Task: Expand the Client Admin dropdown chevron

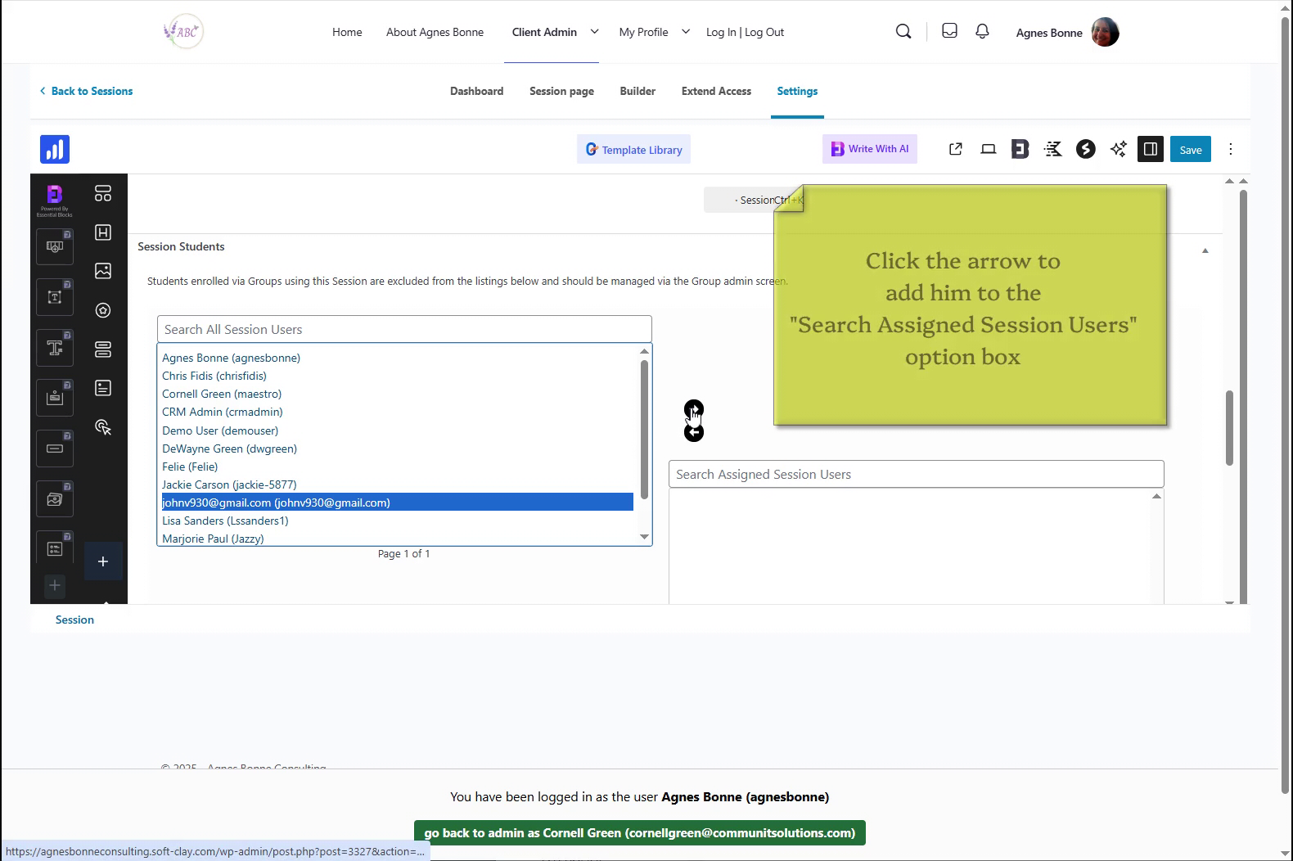Action: (594, 32)
